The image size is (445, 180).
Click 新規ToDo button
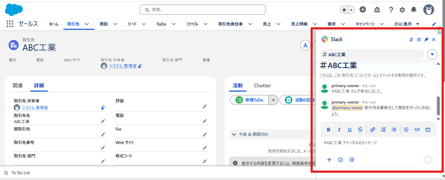249,100
